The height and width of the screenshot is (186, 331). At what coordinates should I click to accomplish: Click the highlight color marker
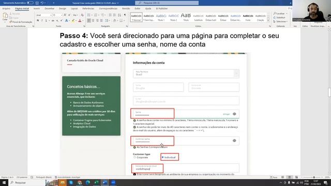[x=73, y=21]
